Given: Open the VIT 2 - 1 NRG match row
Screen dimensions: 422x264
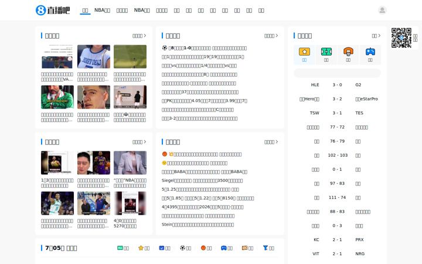Looking at the screenshot, I should tap(337, 254).
